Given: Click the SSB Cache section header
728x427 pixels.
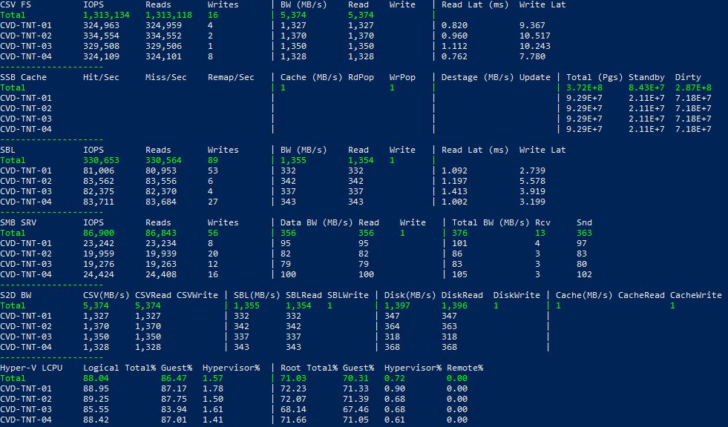Looking at the screenshot, I should (23, 77).
